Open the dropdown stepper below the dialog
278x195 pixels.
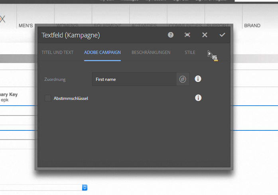click(x=85, y=187)
